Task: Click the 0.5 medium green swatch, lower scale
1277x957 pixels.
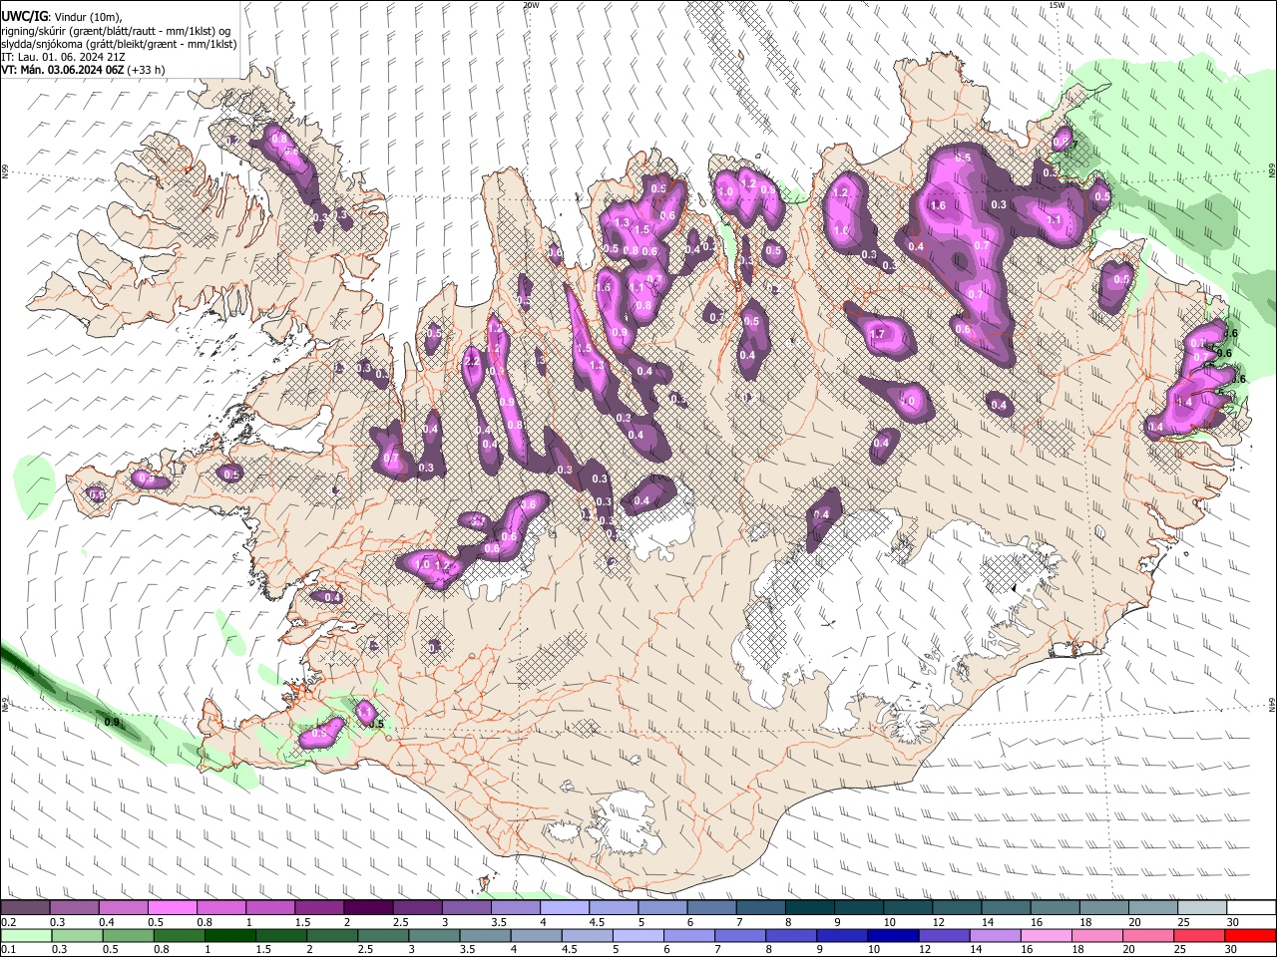Action: tap(128, 935)
